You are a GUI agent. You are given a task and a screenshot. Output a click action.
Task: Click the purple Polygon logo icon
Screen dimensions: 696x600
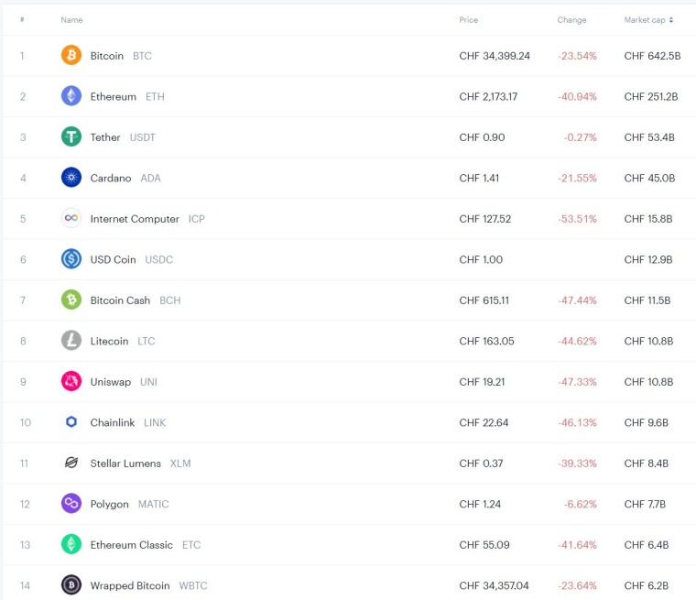point(71,504)
